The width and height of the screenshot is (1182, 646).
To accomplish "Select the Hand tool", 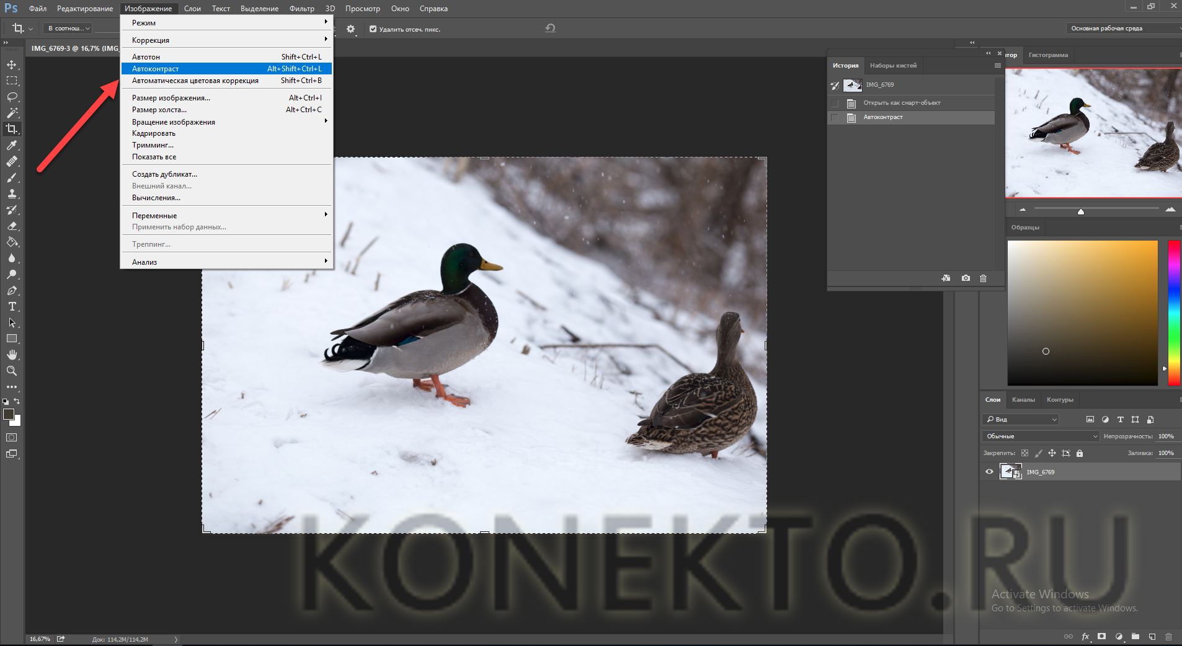I will tap(12, 355).
